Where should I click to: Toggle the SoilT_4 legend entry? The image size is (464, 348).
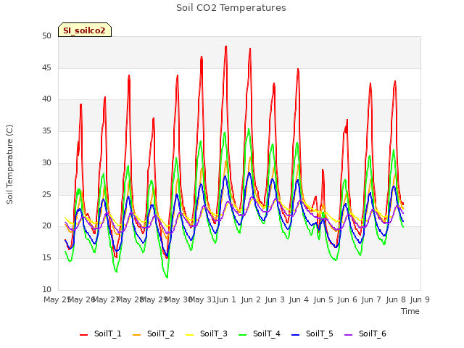(x=260, y=333)
